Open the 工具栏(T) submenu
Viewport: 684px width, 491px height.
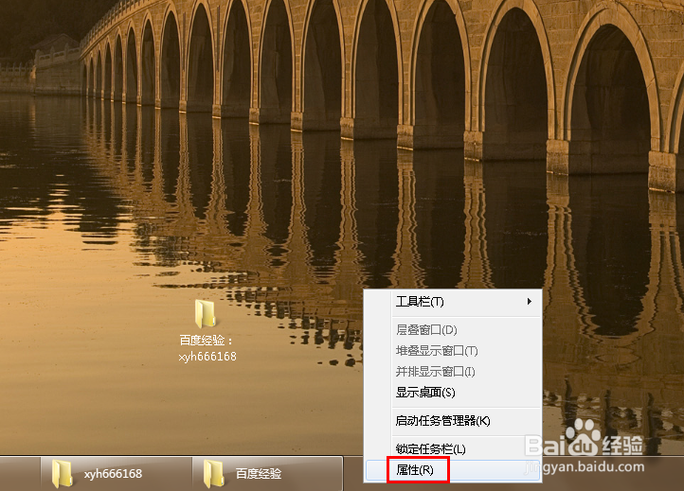tap(453, 302)
